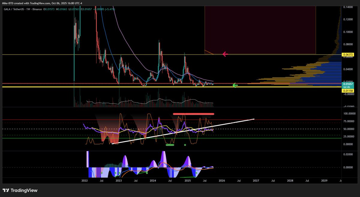
Task: Select the red horizontal bar above the oscillator
Action: 193,114
